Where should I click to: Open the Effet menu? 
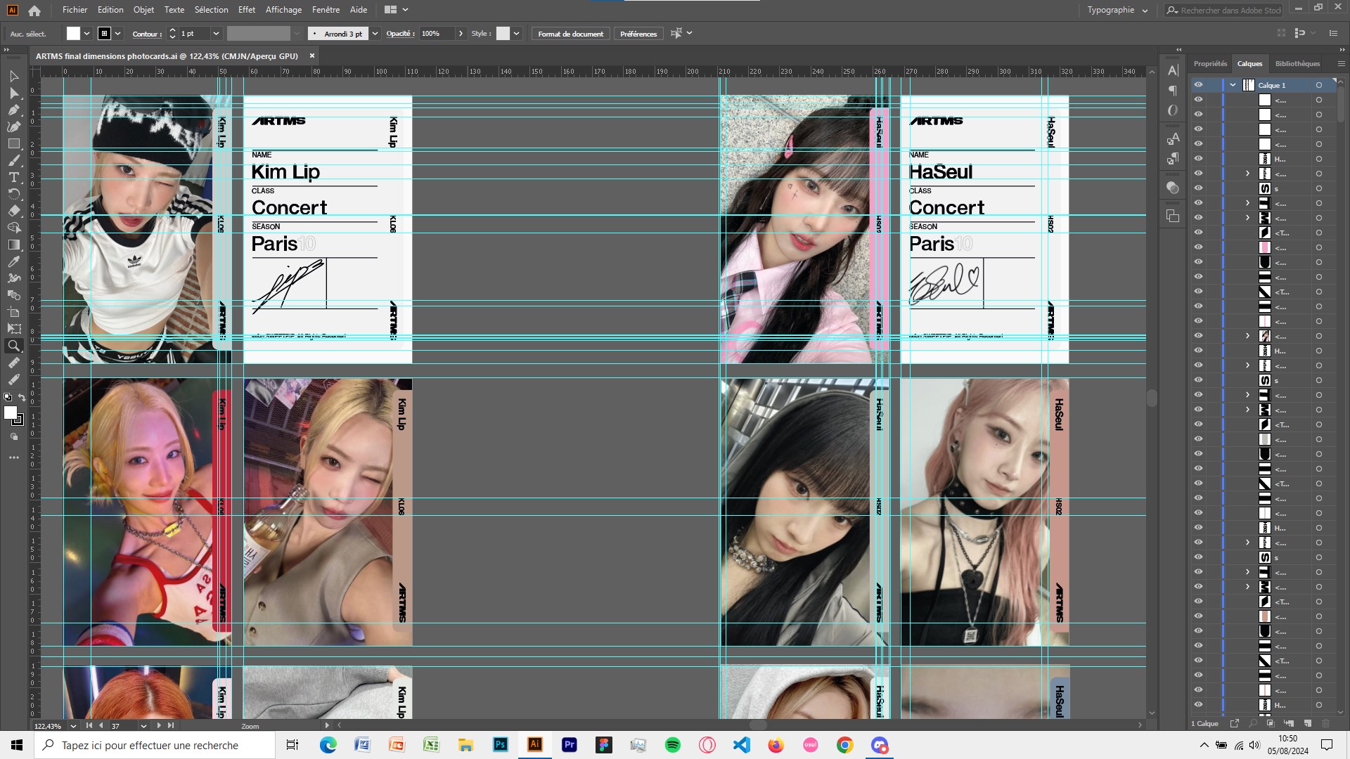point(247,10)
